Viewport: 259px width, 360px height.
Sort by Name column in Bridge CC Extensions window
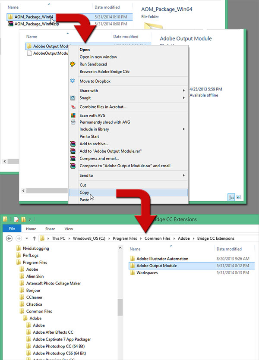[135, 249]
